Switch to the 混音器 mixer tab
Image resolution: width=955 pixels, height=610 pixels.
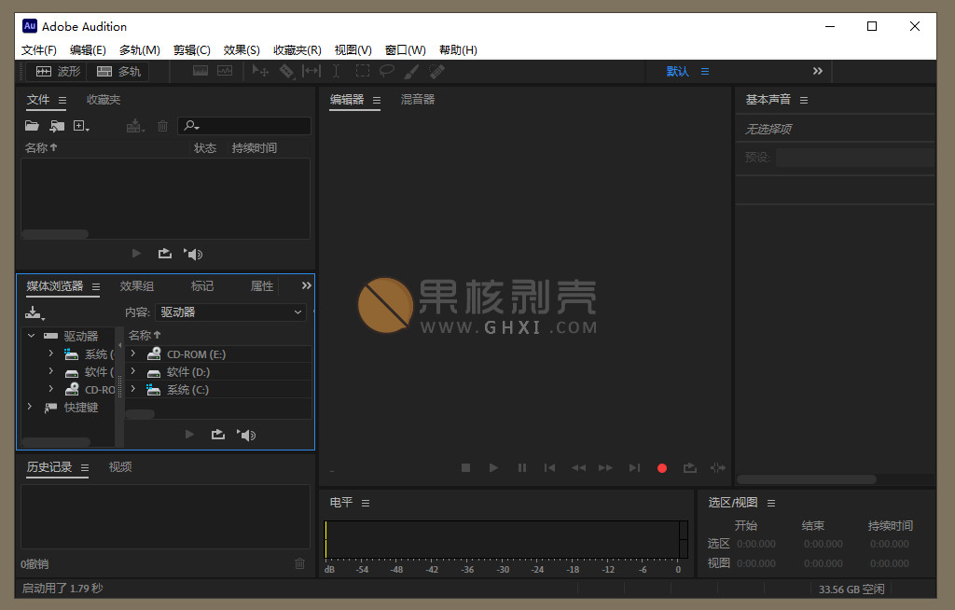point(418,99)
